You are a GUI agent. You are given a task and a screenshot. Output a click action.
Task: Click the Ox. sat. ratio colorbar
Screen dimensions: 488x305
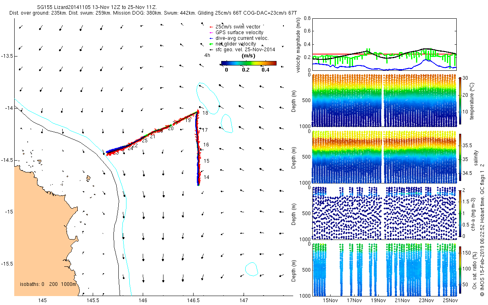click(x=460, y=270)
